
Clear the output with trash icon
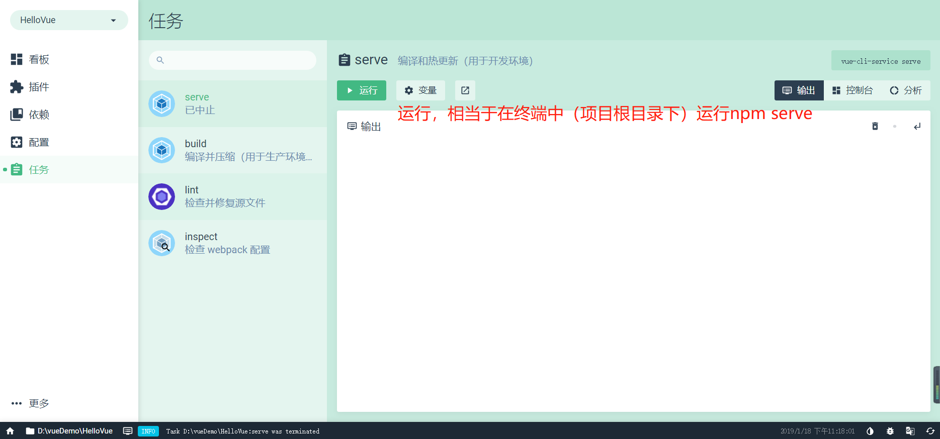(875, 126)
